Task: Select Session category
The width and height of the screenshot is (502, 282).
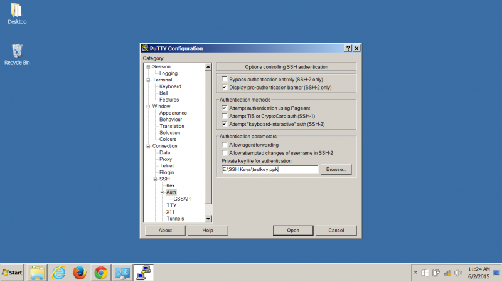Action: (161, 66)
